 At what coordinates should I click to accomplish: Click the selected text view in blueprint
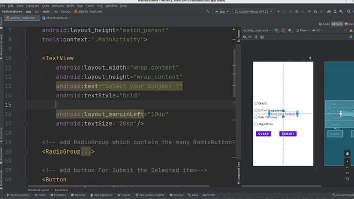347,114
